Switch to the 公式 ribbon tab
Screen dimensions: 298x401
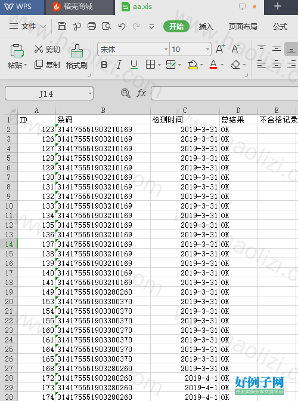[x=280, y=26]
